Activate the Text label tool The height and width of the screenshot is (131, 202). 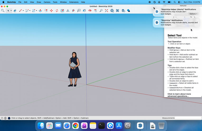[79, 11]
